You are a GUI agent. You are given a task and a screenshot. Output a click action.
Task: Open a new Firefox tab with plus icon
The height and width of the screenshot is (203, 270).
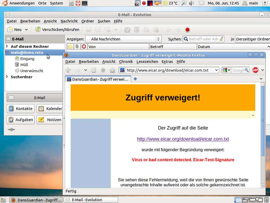pos(135,79)
